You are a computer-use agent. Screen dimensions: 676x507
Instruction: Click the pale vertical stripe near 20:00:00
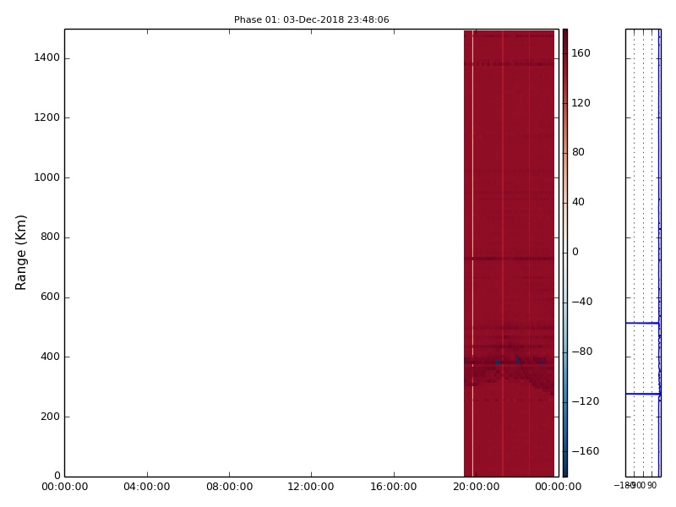[473, 253]
